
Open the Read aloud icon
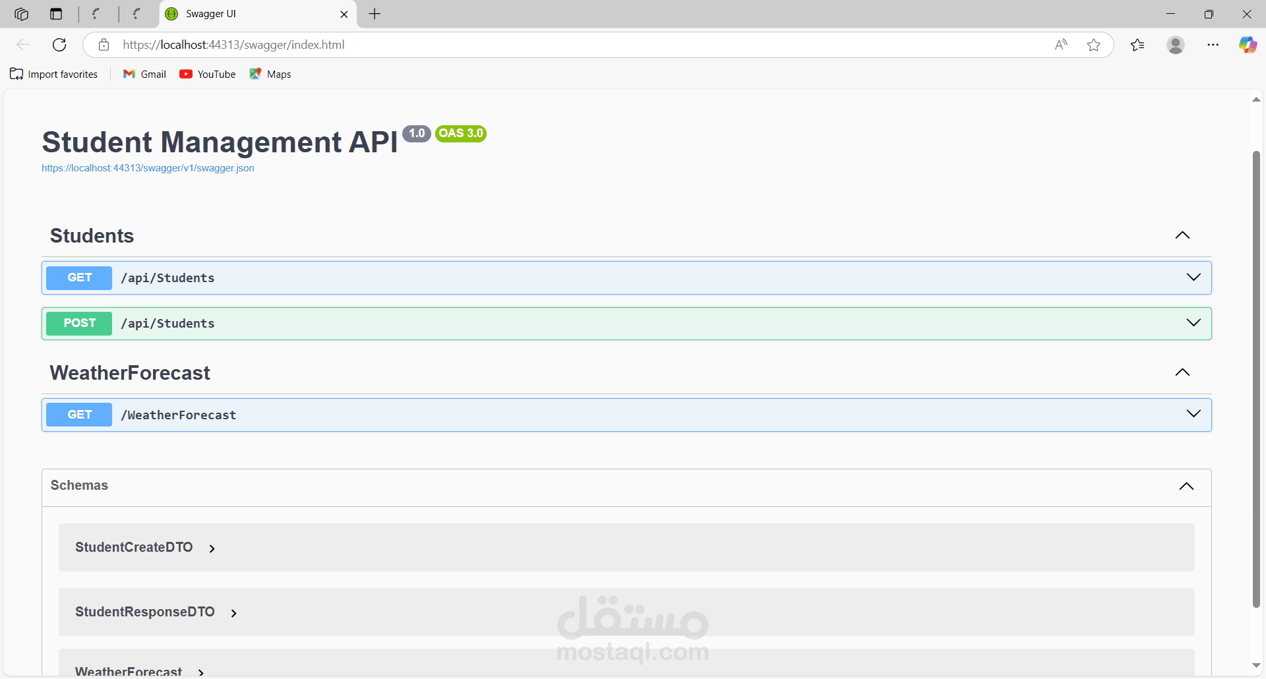coord(1061,45)
